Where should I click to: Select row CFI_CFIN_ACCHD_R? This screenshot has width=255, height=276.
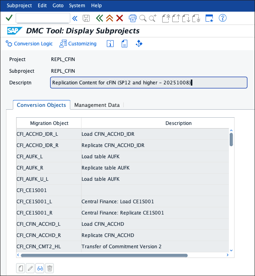122,235
